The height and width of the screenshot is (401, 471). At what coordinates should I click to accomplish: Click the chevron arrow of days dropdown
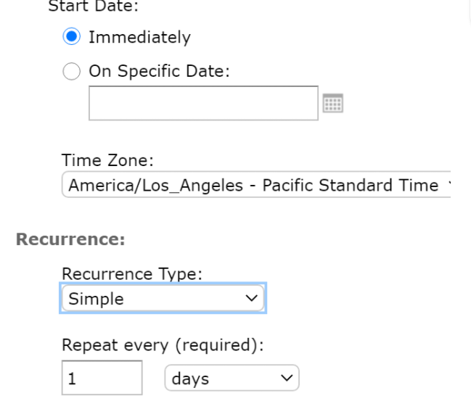(x=287, y=378)
